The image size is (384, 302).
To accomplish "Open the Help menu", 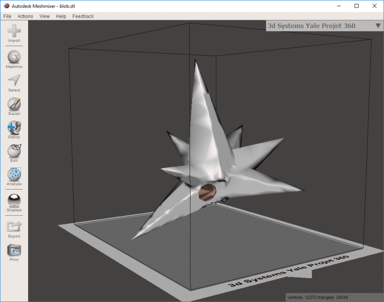I will coord(61,16).
